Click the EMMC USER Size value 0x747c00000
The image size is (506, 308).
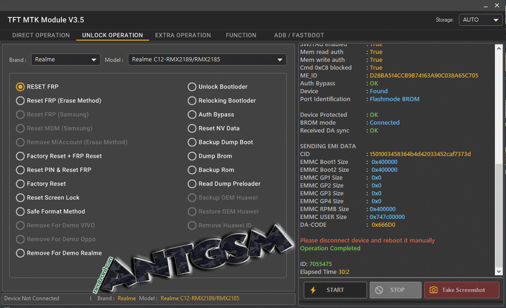point(387,217)
